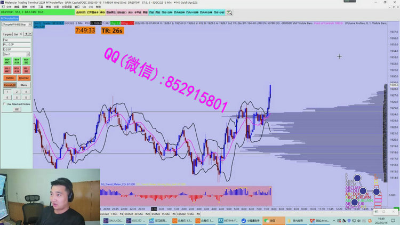
Task: Select quantity 2 button
Action: pyautogui.click(x=17, y=92)
